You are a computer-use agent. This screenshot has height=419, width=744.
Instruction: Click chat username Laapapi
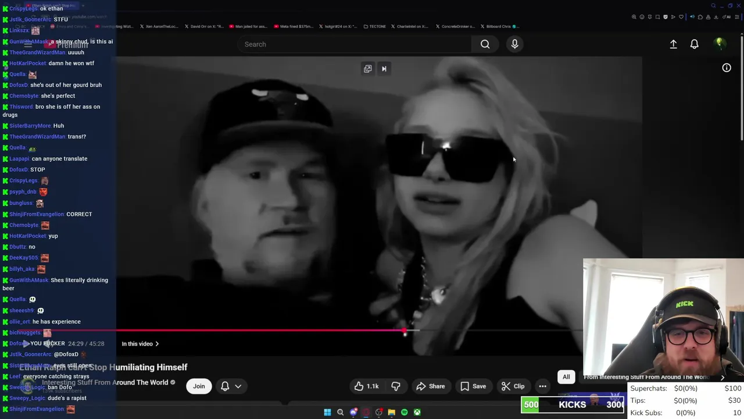19,159
